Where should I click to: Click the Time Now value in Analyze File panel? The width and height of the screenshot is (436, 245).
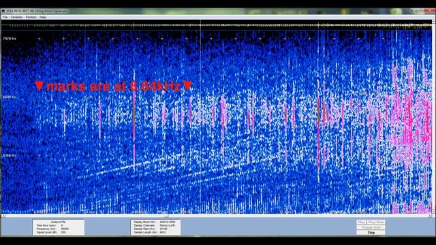pos(62,225)
